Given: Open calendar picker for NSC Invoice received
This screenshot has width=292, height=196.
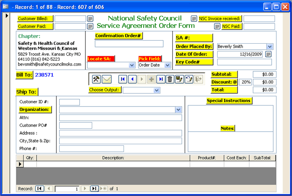Looking at the screenshot, I should point(194,19).
